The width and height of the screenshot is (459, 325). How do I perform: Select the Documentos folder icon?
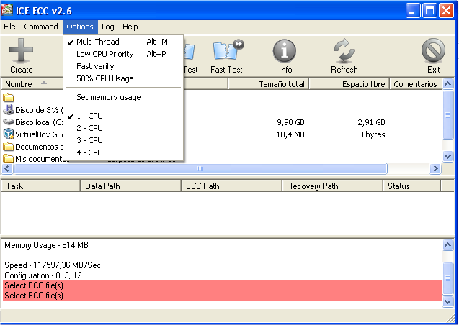[x=9, y=146]
